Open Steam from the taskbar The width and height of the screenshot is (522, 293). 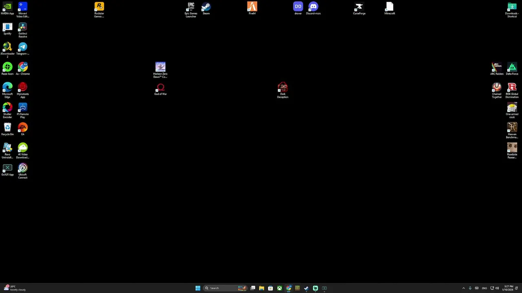306,288
